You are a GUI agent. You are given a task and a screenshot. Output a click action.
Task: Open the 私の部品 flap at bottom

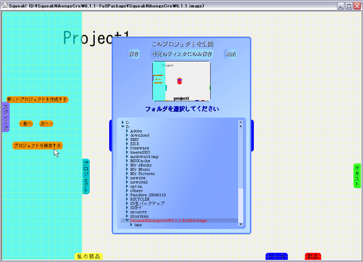(88, 256)
